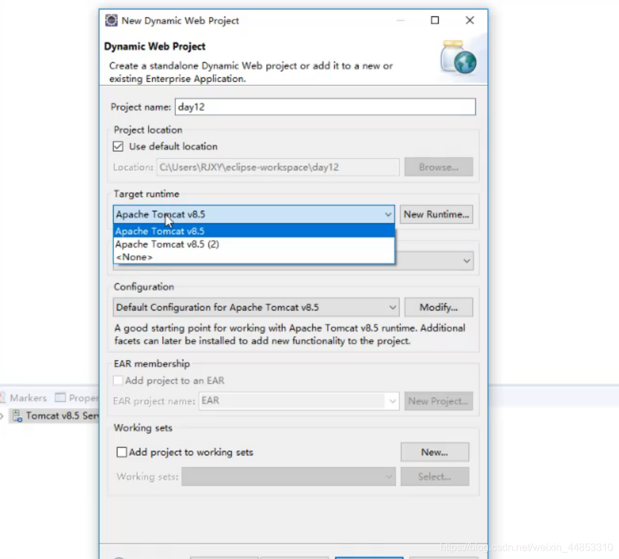Click the Browse... button

[x=439, y=167]
